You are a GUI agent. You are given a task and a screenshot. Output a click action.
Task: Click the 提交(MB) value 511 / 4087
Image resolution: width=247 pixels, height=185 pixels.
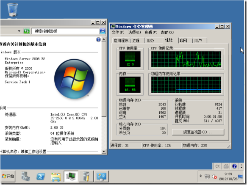(213, 121)
